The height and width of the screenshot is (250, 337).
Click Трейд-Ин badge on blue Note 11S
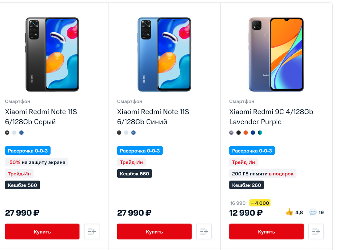[131, 162]
